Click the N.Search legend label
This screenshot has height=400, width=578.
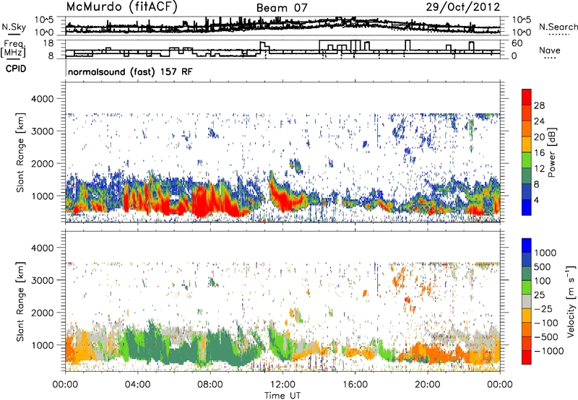tap(558, 27)
